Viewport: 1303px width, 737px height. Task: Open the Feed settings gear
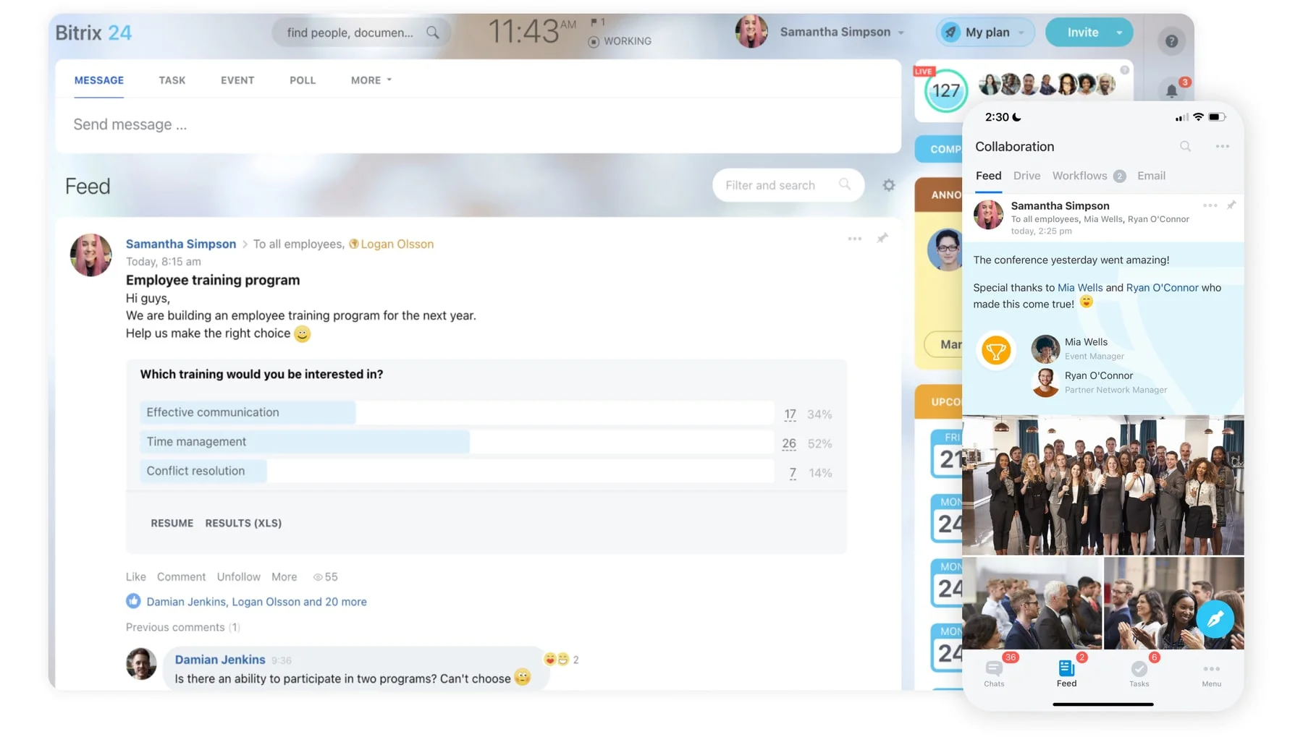point(888,185)
